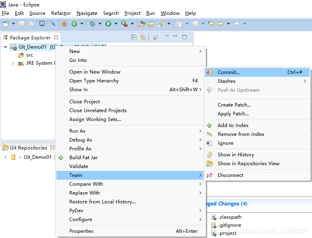Open the File menu

coord(5,13)
